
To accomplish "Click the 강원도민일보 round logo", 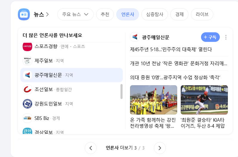I will click(27, 104).
